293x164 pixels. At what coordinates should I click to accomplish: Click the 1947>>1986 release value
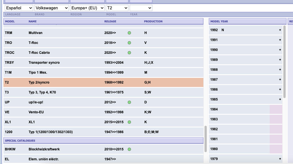pyautogui.click(x=114, y=132)
